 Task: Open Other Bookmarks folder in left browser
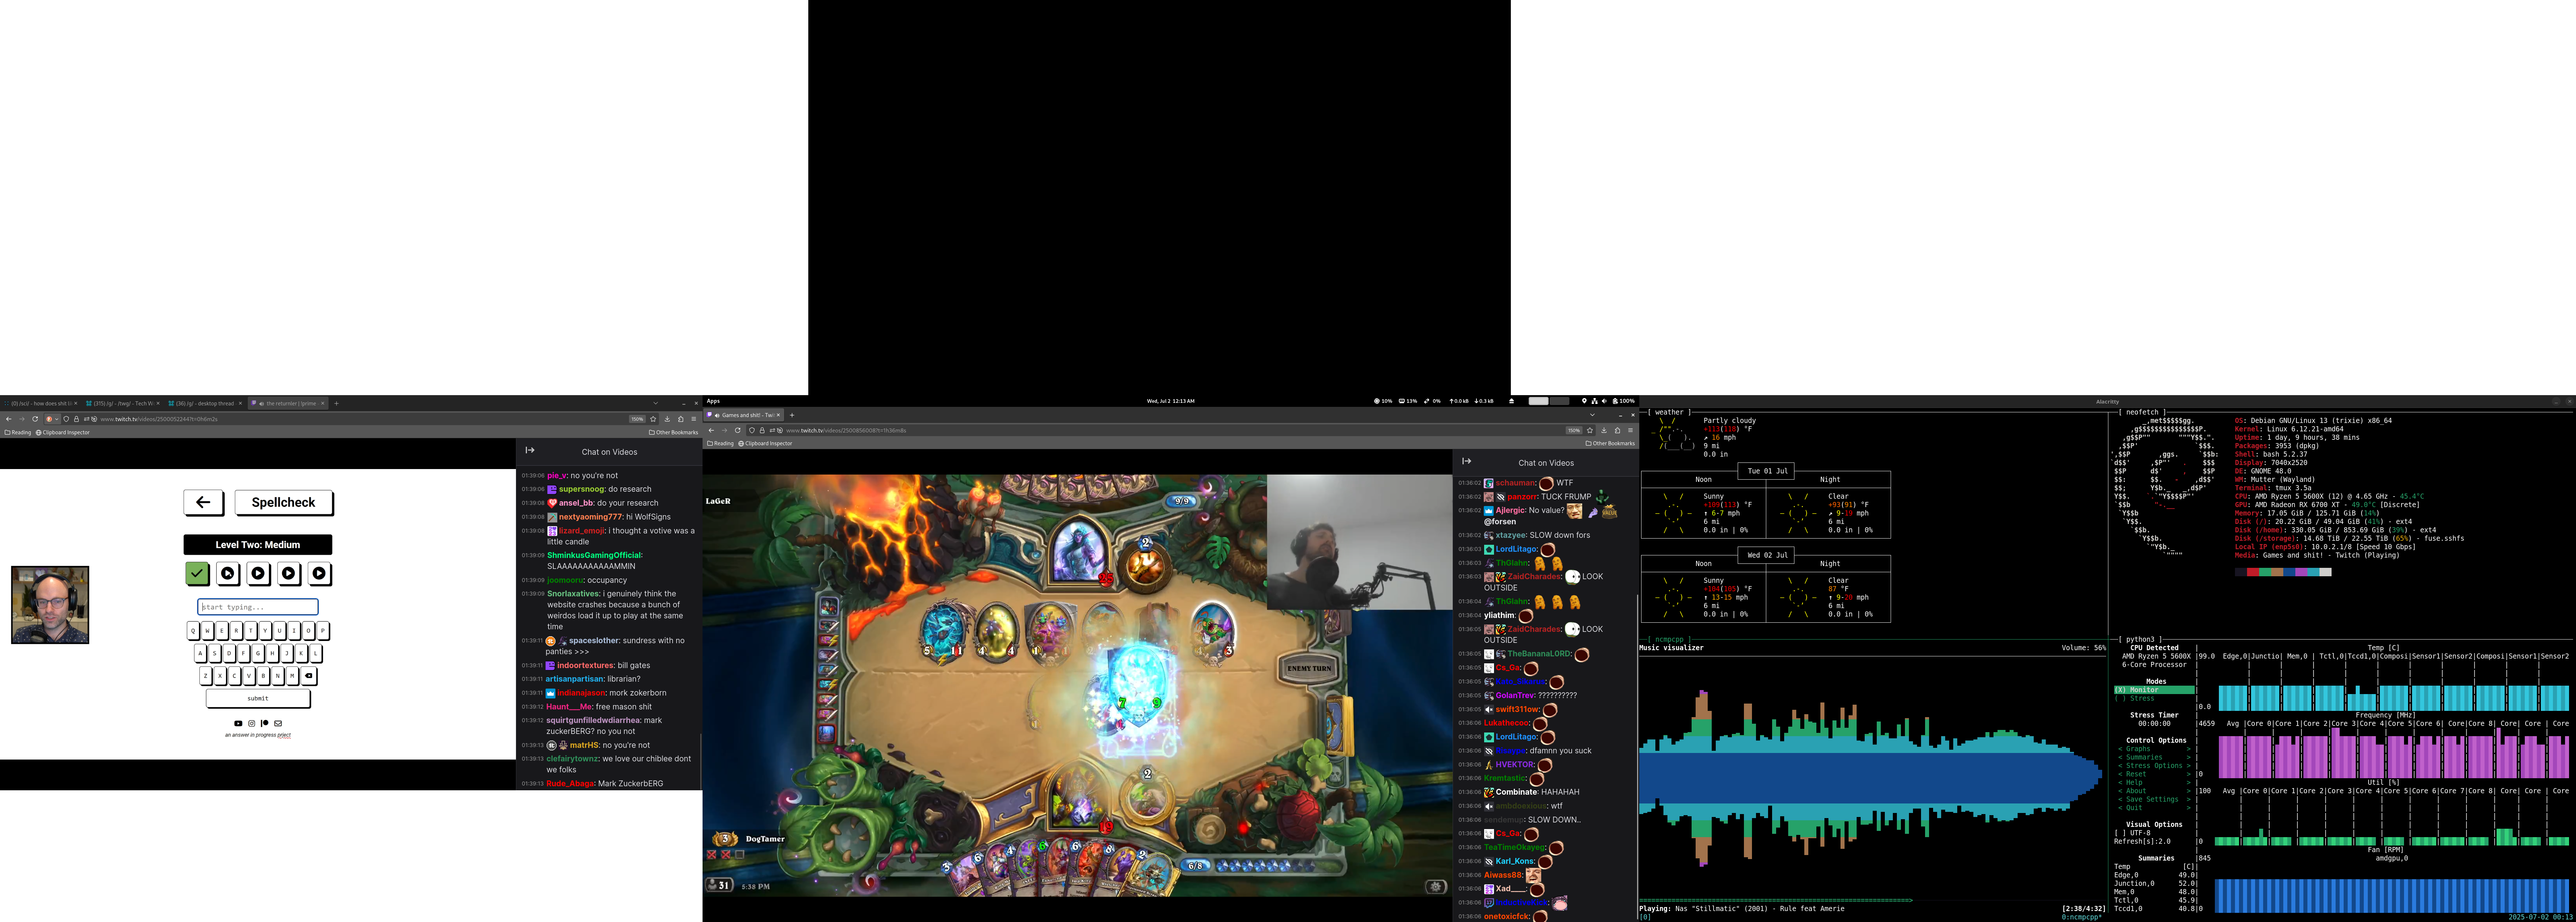pos(674,432)
